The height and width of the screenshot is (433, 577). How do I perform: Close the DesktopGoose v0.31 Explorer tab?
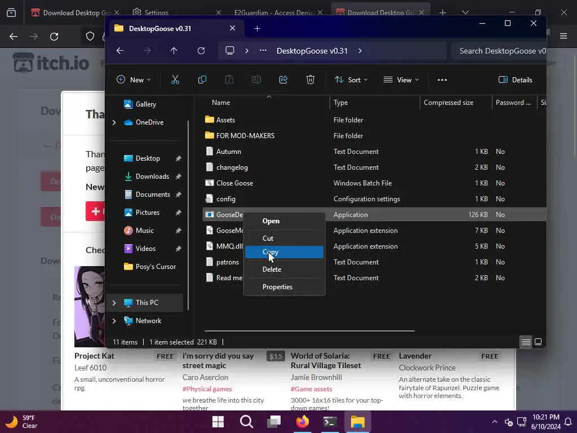point(232,28)
